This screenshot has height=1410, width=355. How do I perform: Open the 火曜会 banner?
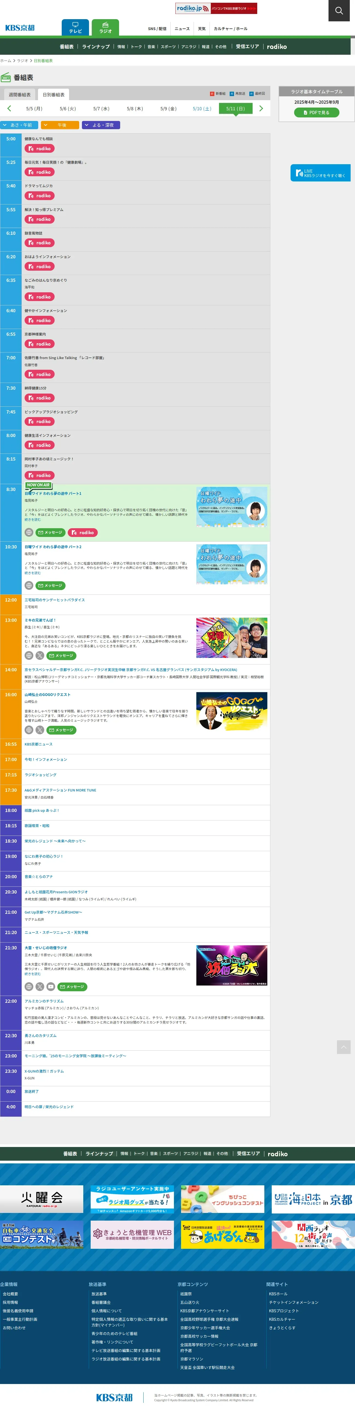(42, 1199)
